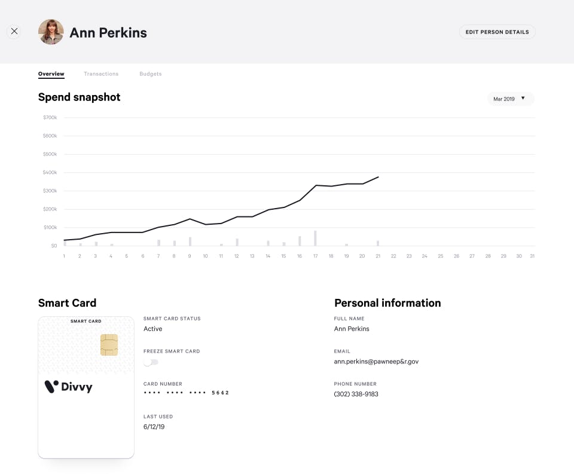The width and height of the screenshot is (574, 474).
Task: Click the Ann Perkins header name
Action: (x=108, y=32)
